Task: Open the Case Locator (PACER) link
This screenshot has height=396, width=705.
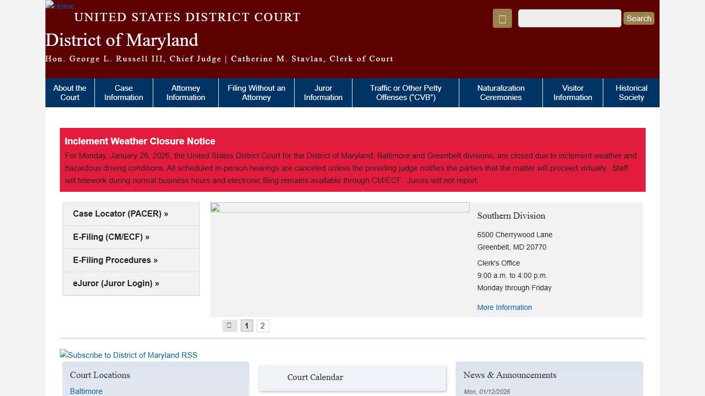Action: pyautogui.click(x=120, y=213)
